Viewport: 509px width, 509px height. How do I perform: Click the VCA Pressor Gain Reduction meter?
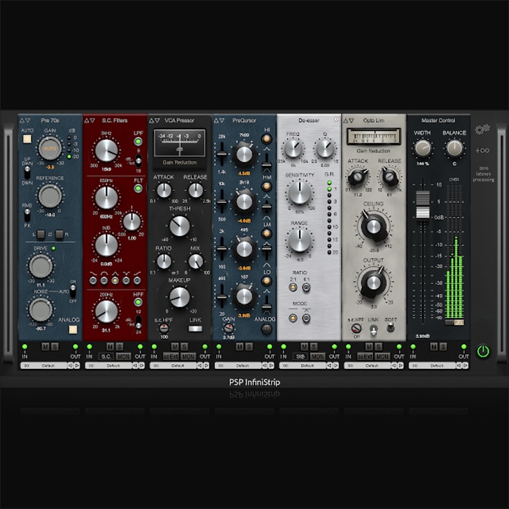(179, 143)
